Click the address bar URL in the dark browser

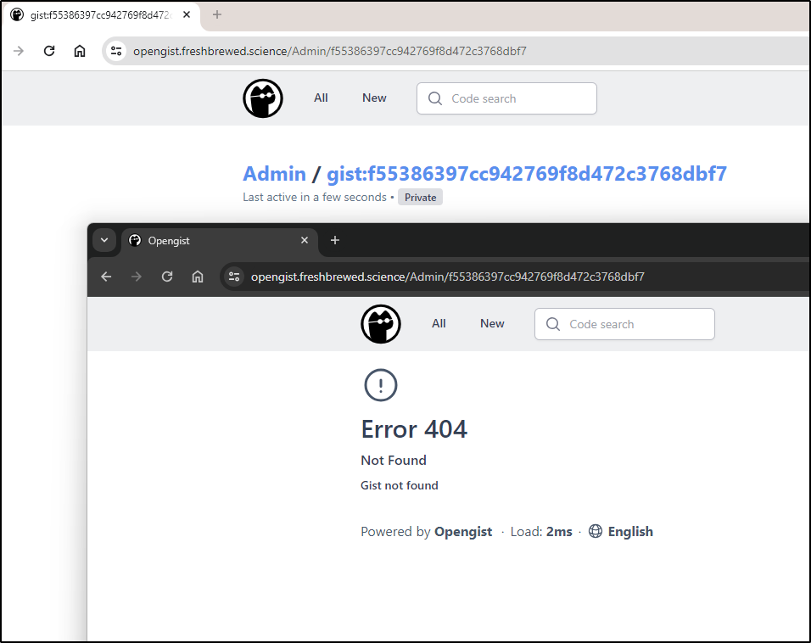(447, 277)
